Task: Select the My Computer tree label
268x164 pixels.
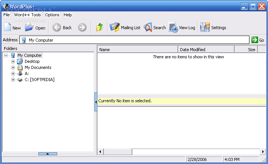Action: (x=30, y=55)
